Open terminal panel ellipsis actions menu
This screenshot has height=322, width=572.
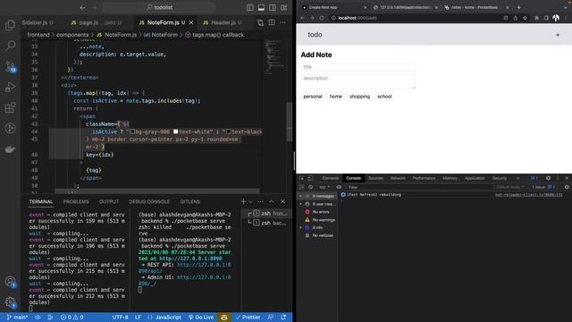[x=260, y=201]
